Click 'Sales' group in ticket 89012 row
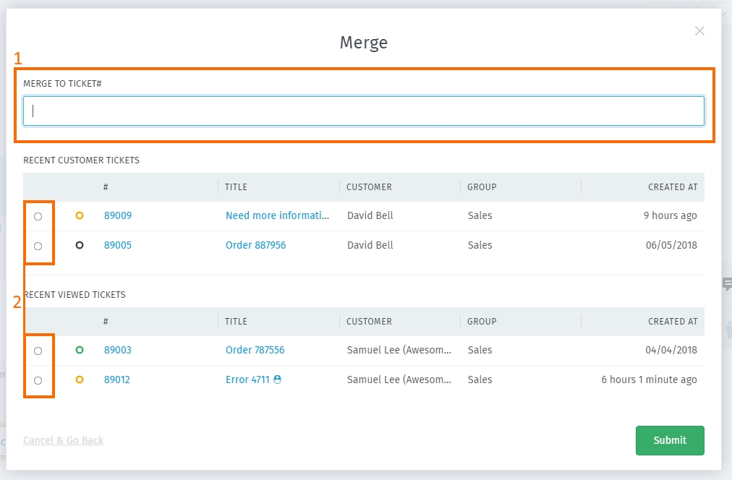 pyautogui.click(x=480, y=380)
